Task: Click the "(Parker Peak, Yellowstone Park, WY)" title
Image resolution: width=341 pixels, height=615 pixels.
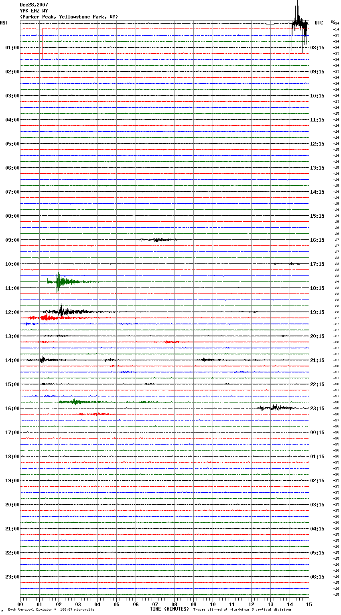Action: click(69, 17)
